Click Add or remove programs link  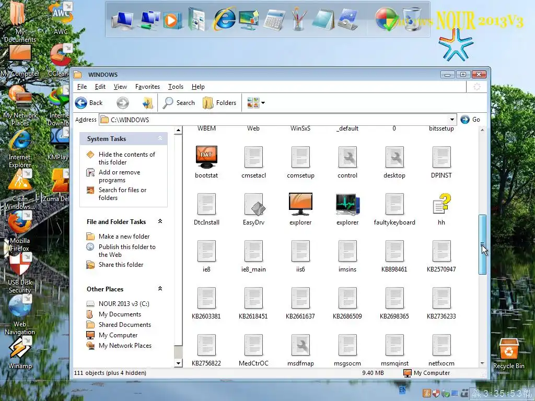click(x=119, y=176)
